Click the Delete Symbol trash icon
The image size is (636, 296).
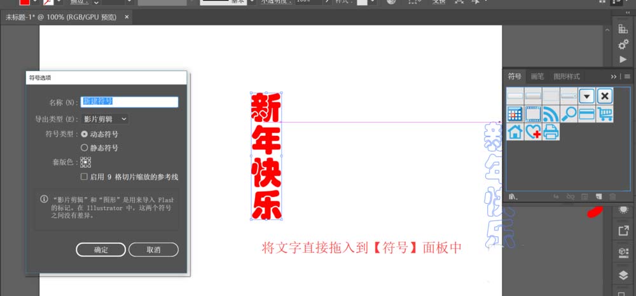(612, 197)
